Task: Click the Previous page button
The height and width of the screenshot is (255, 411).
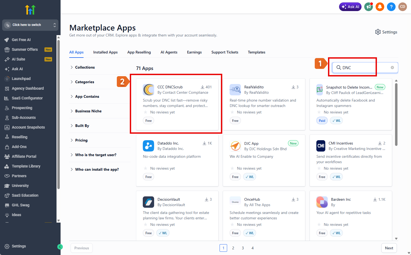Action: pos(82,248)
